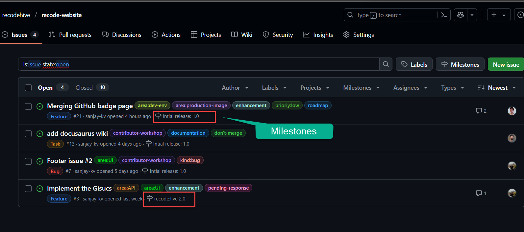This screenshot has height=232, width=524.
Task: Switch to the Security tab
Action: tap(278, 35)
